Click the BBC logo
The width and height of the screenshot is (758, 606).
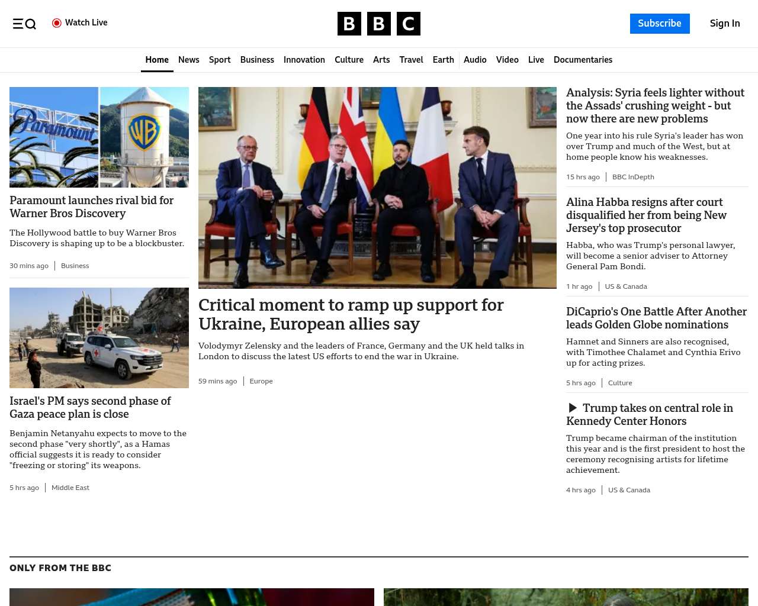(378, 24)
